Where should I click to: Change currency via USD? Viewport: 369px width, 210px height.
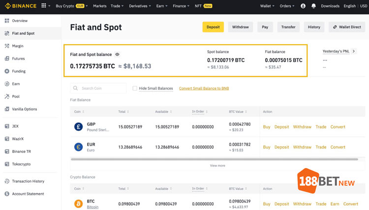click(364, 6)
